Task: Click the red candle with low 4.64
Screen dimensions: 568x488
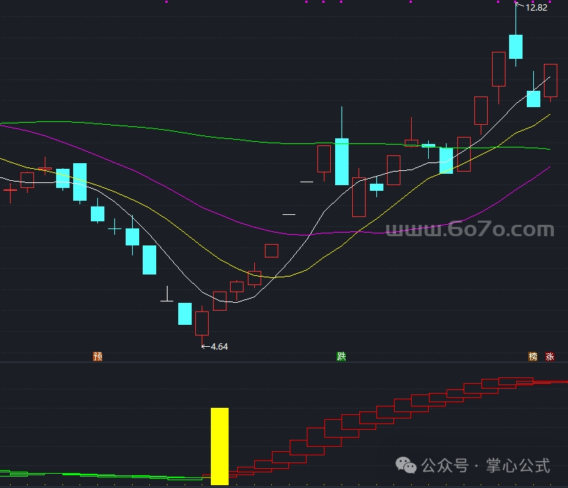Action: click(x=202, y=323)
